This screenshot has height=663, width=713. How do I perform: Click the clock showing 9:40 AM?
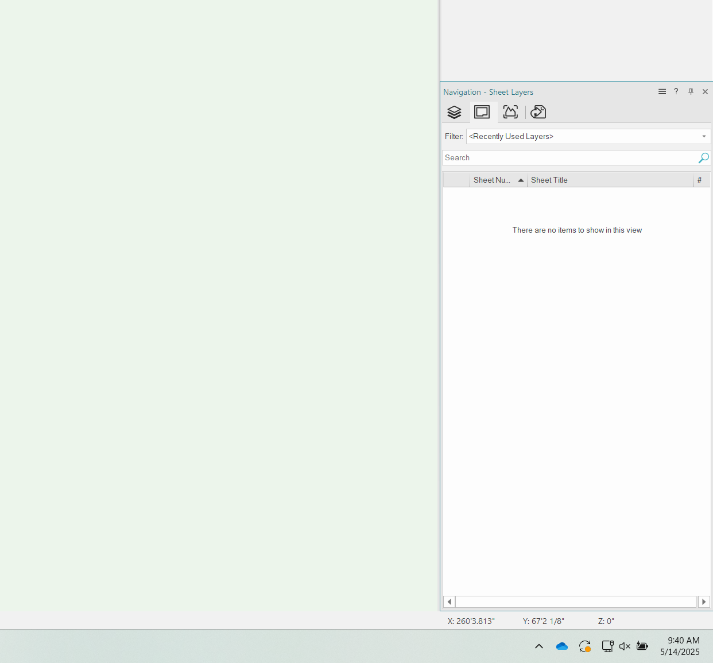click(683, 640)
